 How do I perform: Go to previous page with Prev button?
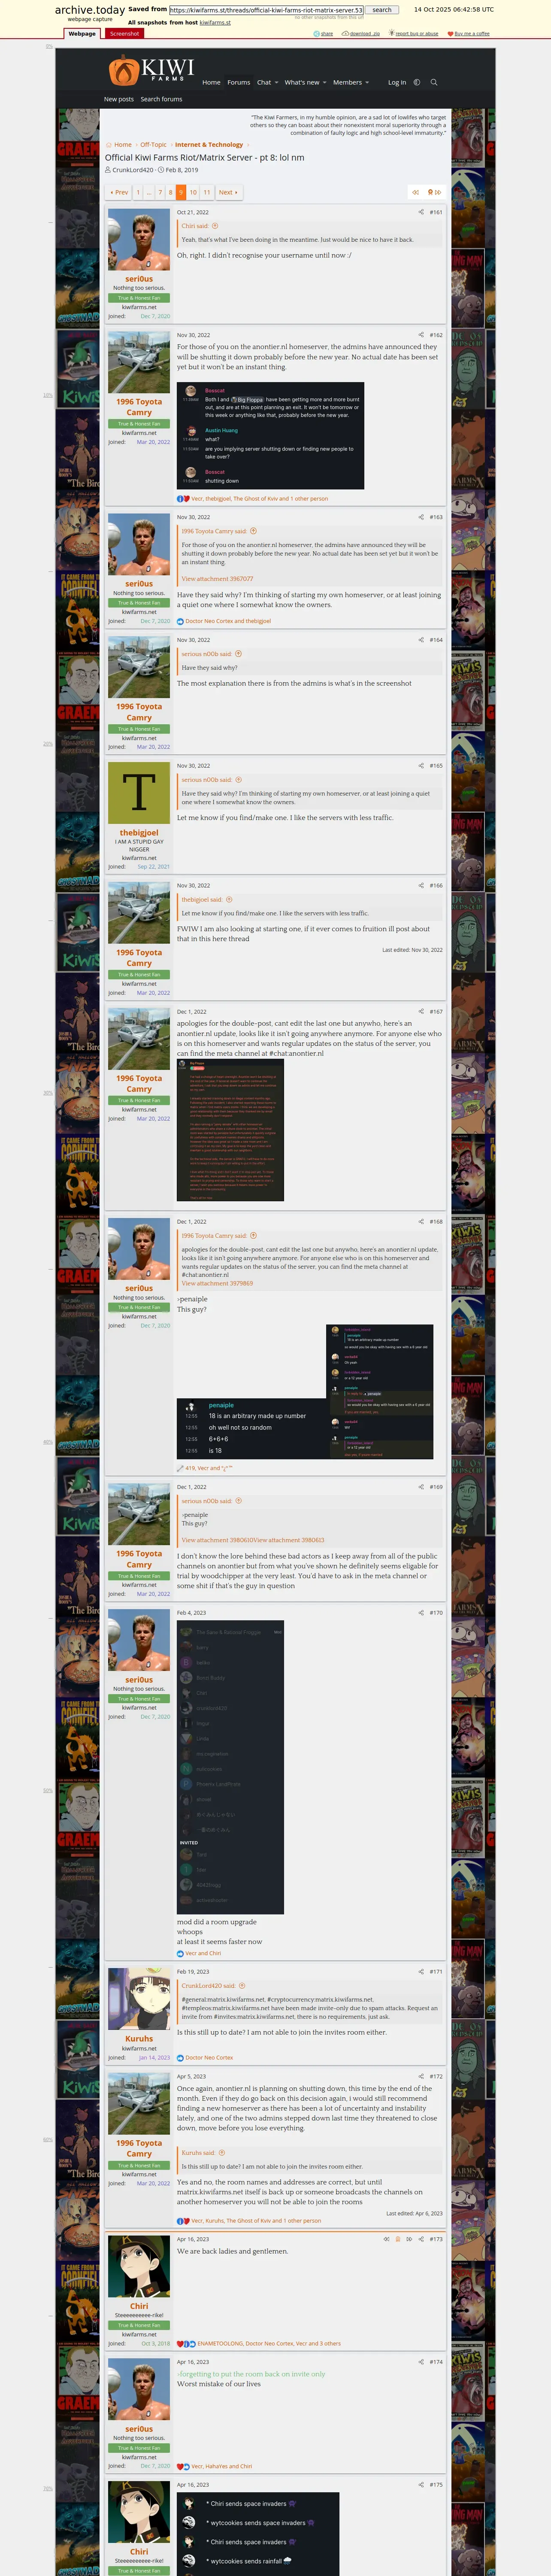pos(118,192)
